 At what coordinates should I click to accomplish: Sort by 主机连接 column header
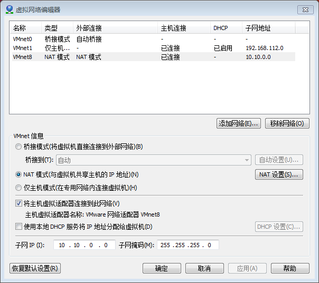point(184,28)
